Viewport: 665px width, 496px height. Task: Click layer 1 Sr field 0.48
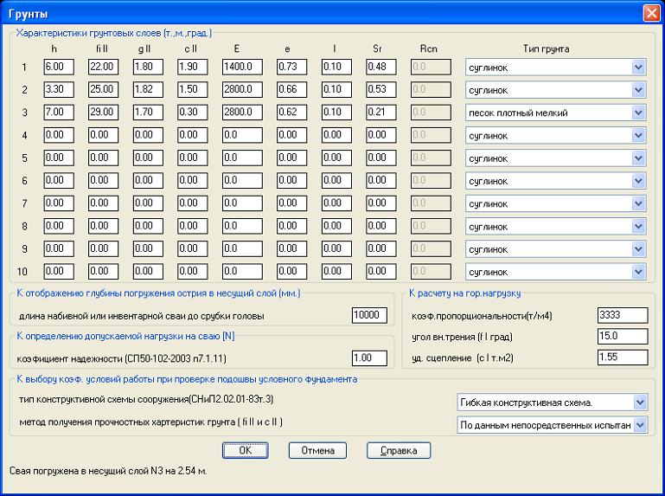coord(380,67)
